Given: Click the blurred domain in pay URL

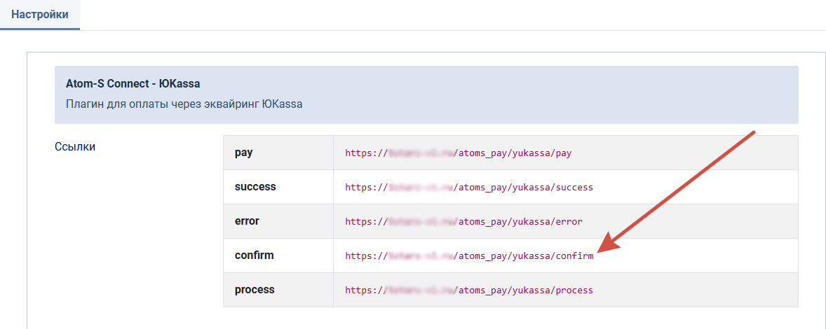Looking at the screenshot, I should [421, 153].
